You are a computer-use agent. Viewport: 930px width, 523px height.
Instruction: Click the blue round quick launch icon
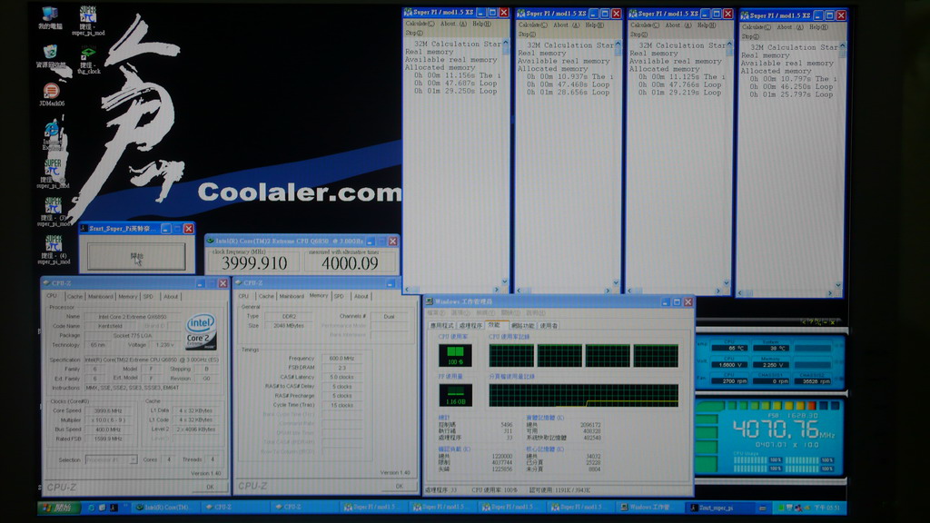[x=91, y=508]
